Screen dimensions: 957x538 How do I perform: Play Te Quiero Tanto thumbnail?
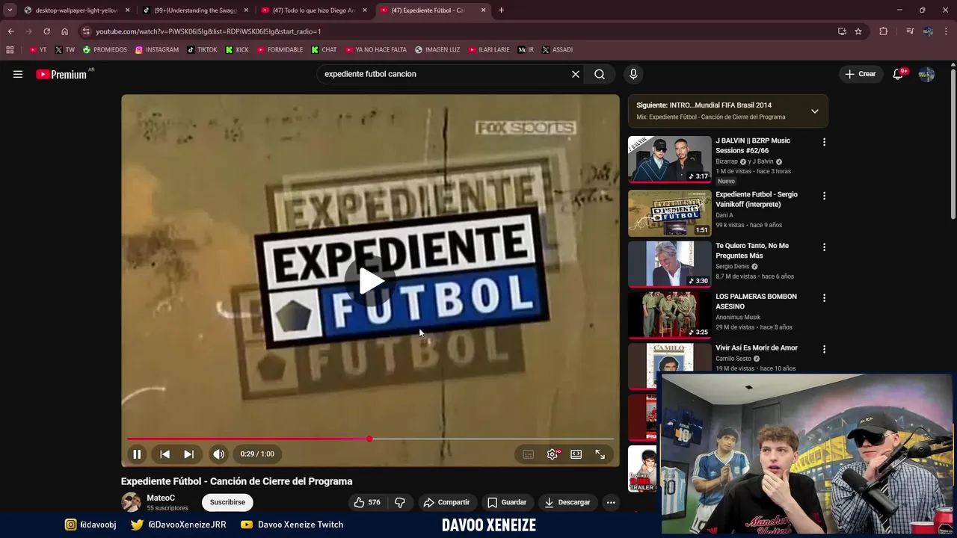[670, 264]
